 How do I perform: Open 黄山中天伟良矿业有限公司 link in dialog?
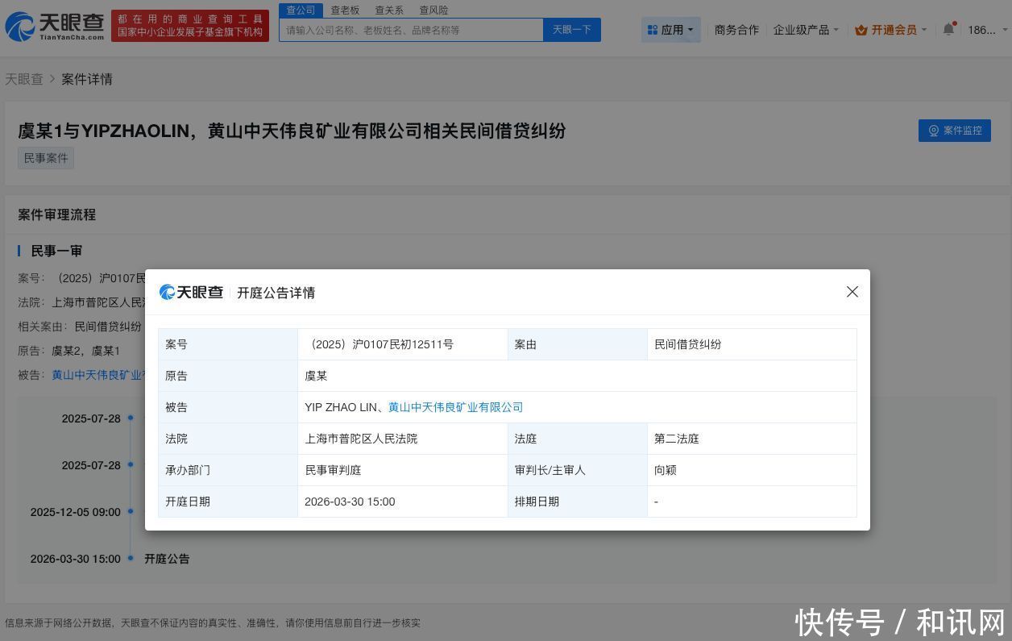coord(455,407)
